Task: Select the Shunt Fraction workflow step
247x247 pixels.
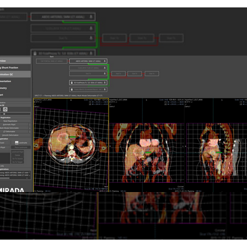Action: (x=15, y=67)
